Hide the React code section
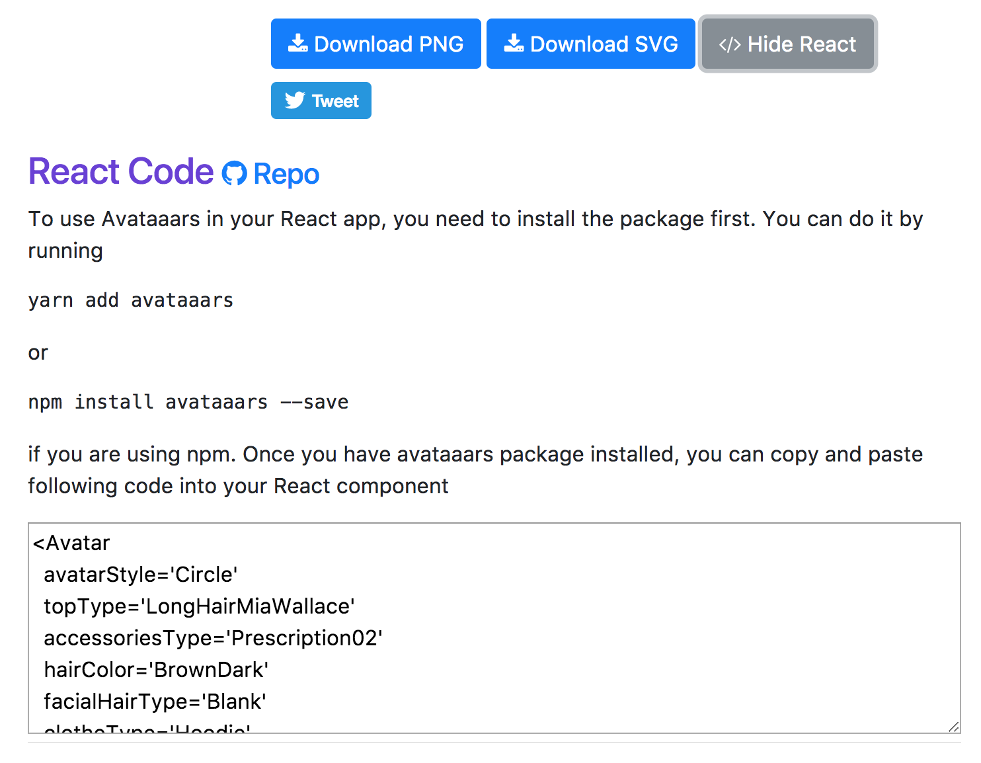The image size is (981, 763). pos(787,44)
